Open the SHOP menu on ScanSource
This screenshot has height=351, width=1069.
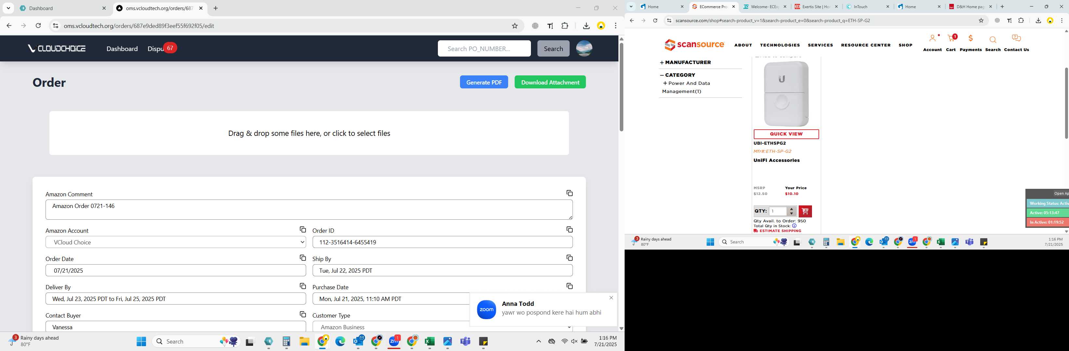pyautogui.click(x=905, y=45)
